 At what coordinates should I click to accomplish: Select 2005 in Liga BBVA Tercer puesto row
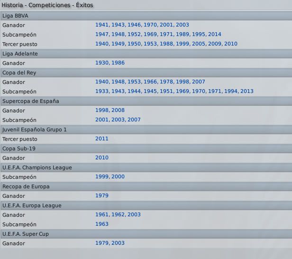pos(199,44)
